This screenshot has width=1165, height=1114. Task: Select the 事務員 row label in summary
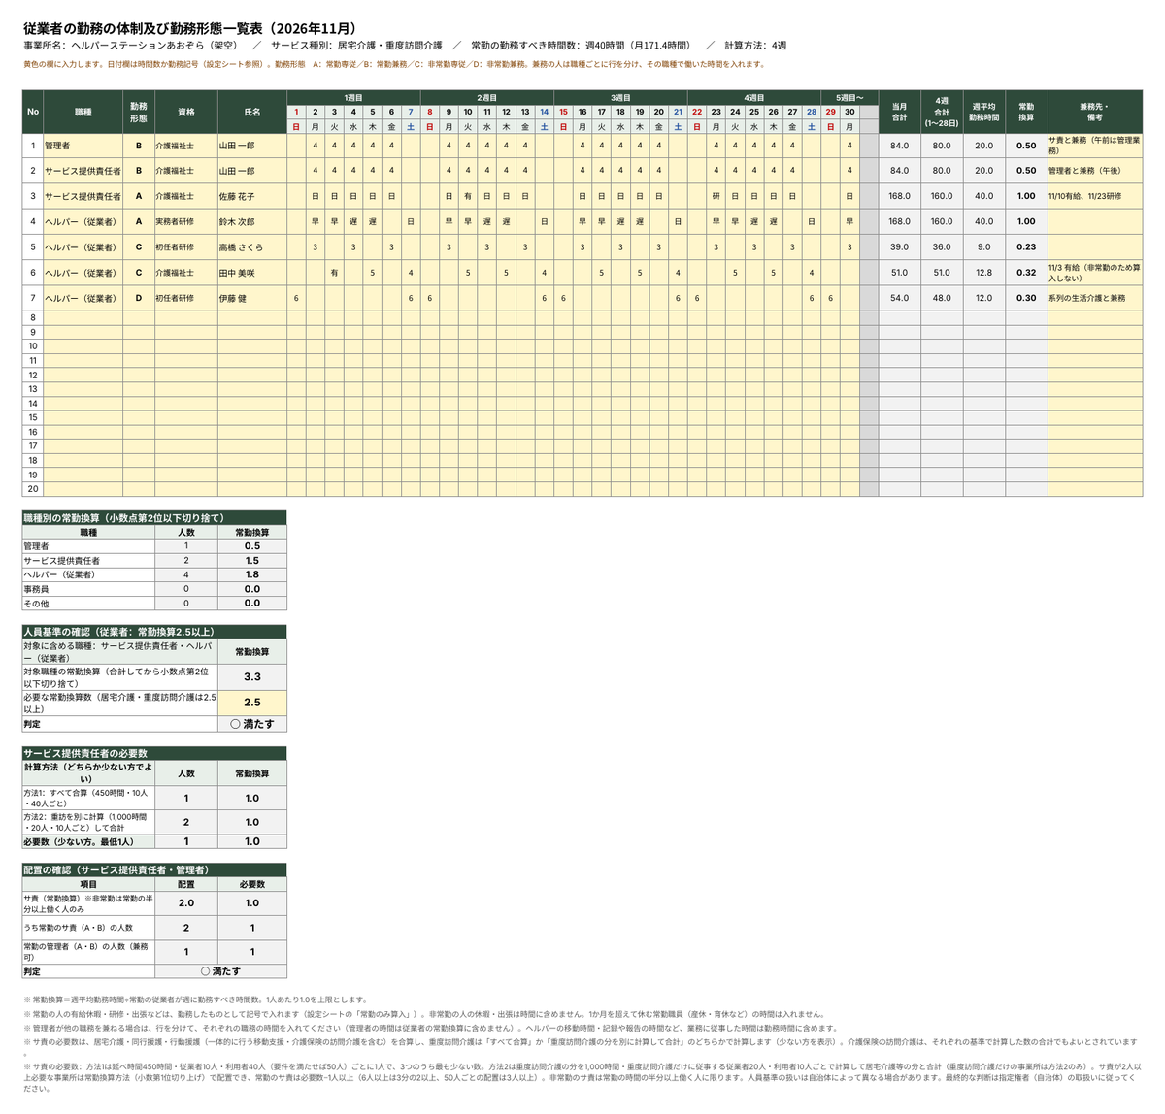click(x=88, y=589)
